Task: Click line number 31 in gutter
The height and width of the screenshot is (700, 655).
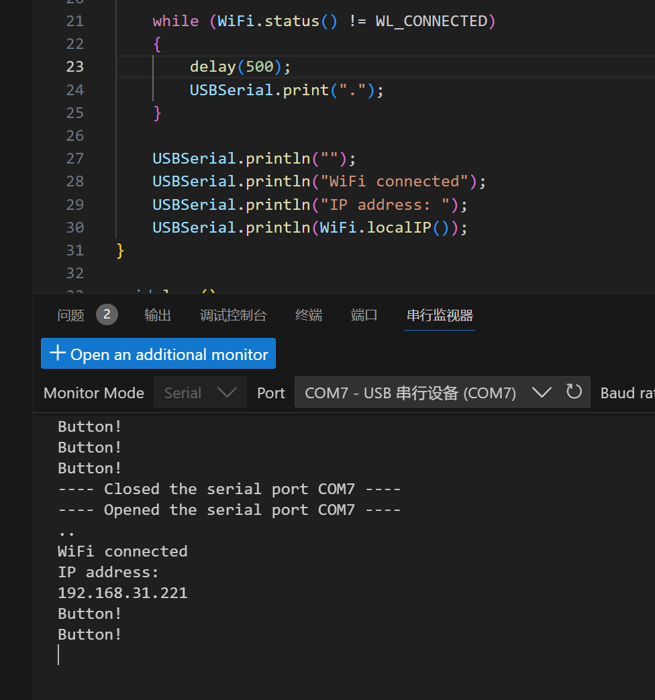Action: (74, 251)
